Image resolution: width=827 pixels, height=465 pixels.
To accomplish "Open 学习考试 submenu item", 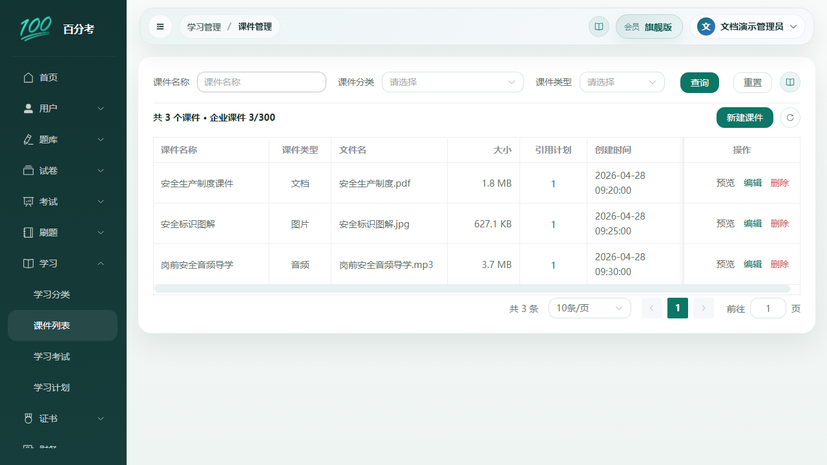I will point(63,356).
